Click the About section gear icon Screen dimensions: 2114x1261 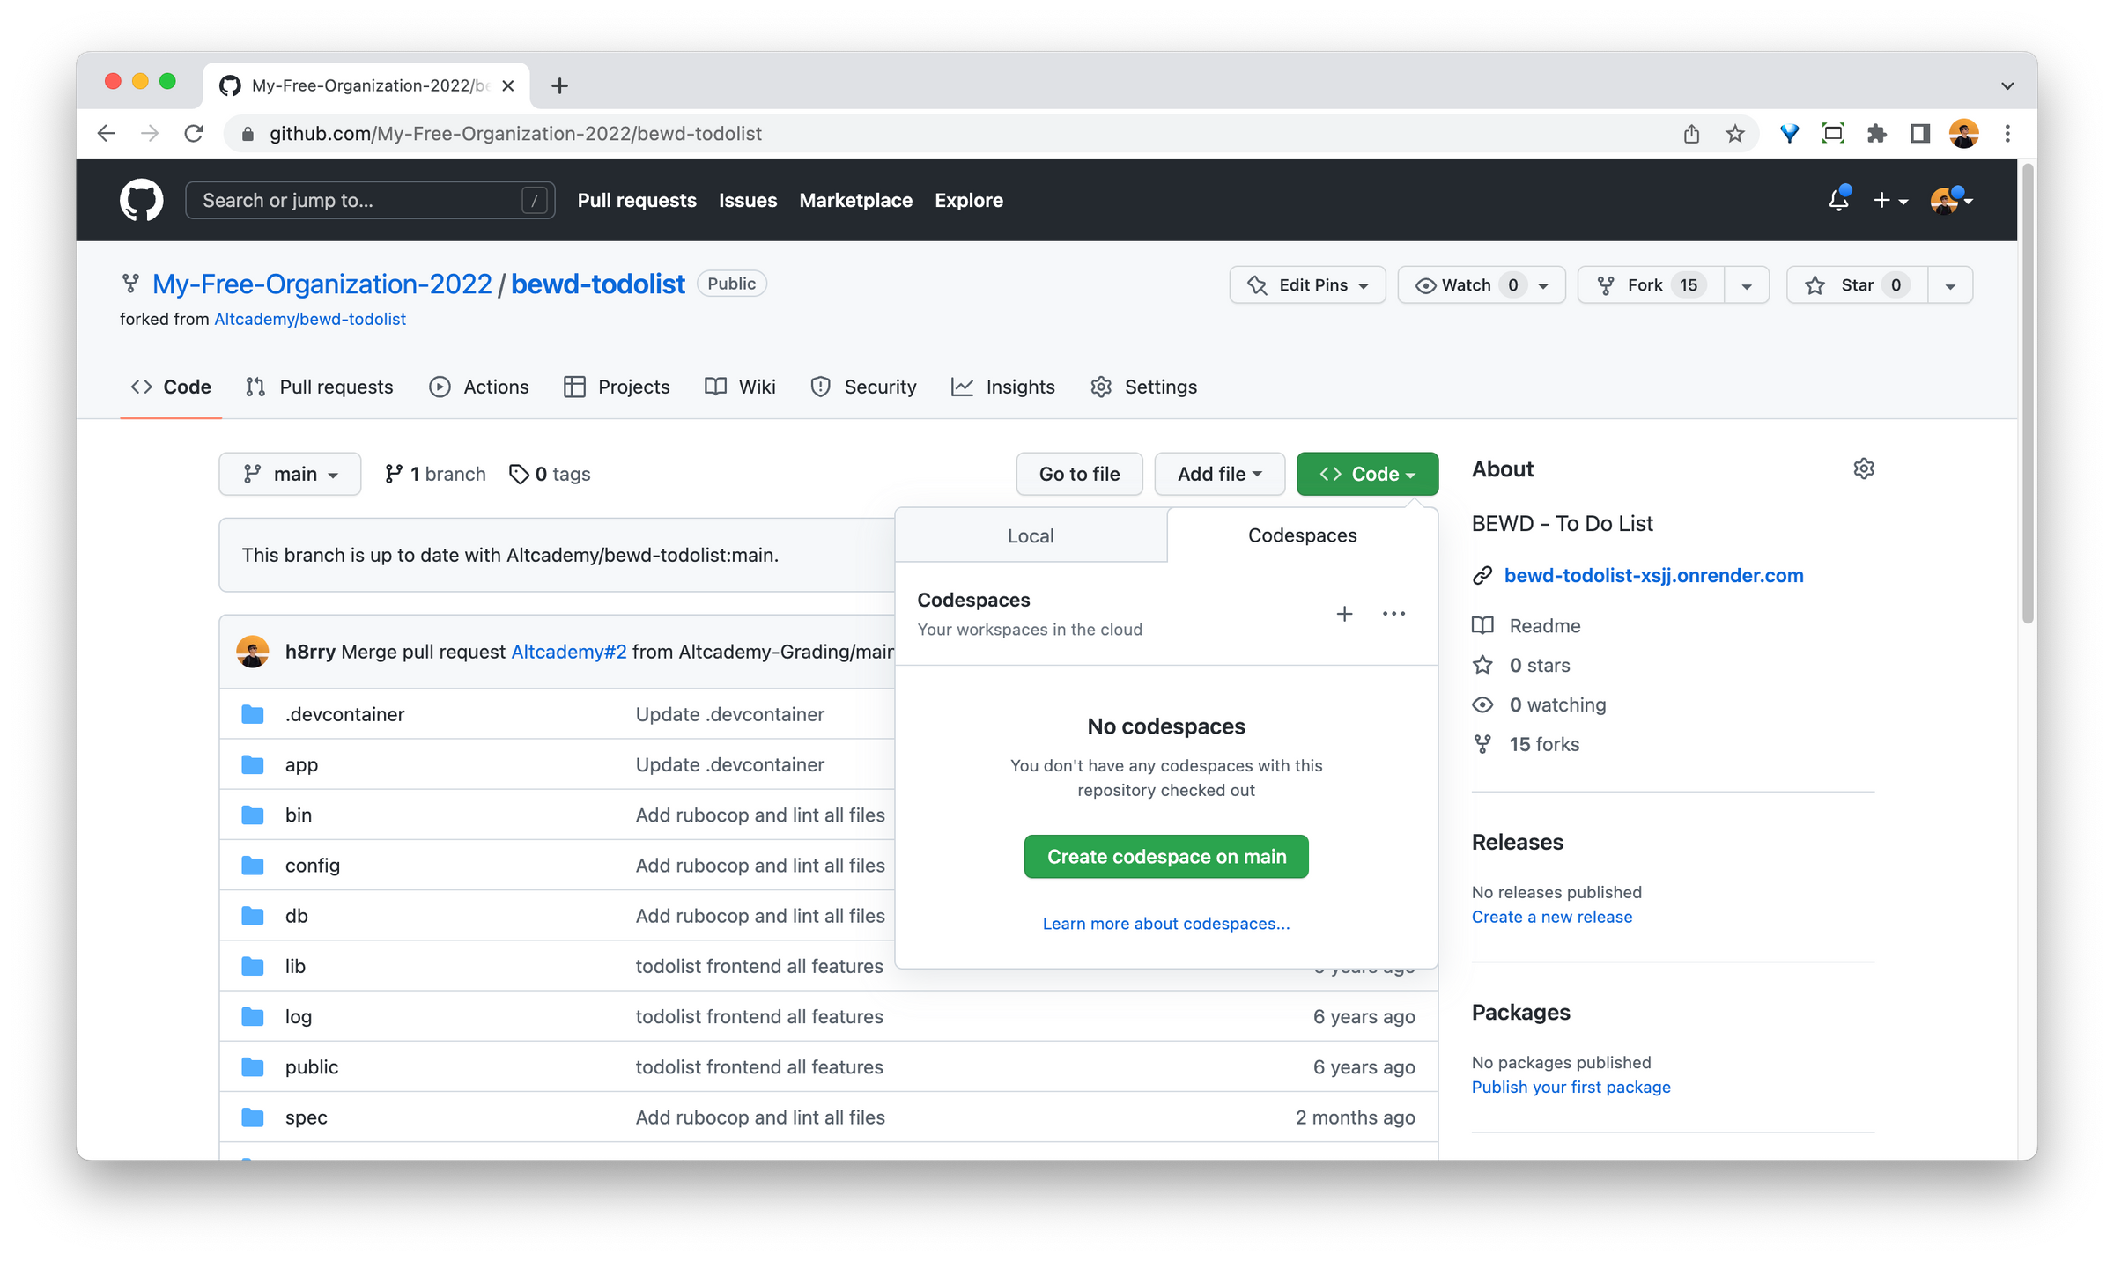(1863, 468)
